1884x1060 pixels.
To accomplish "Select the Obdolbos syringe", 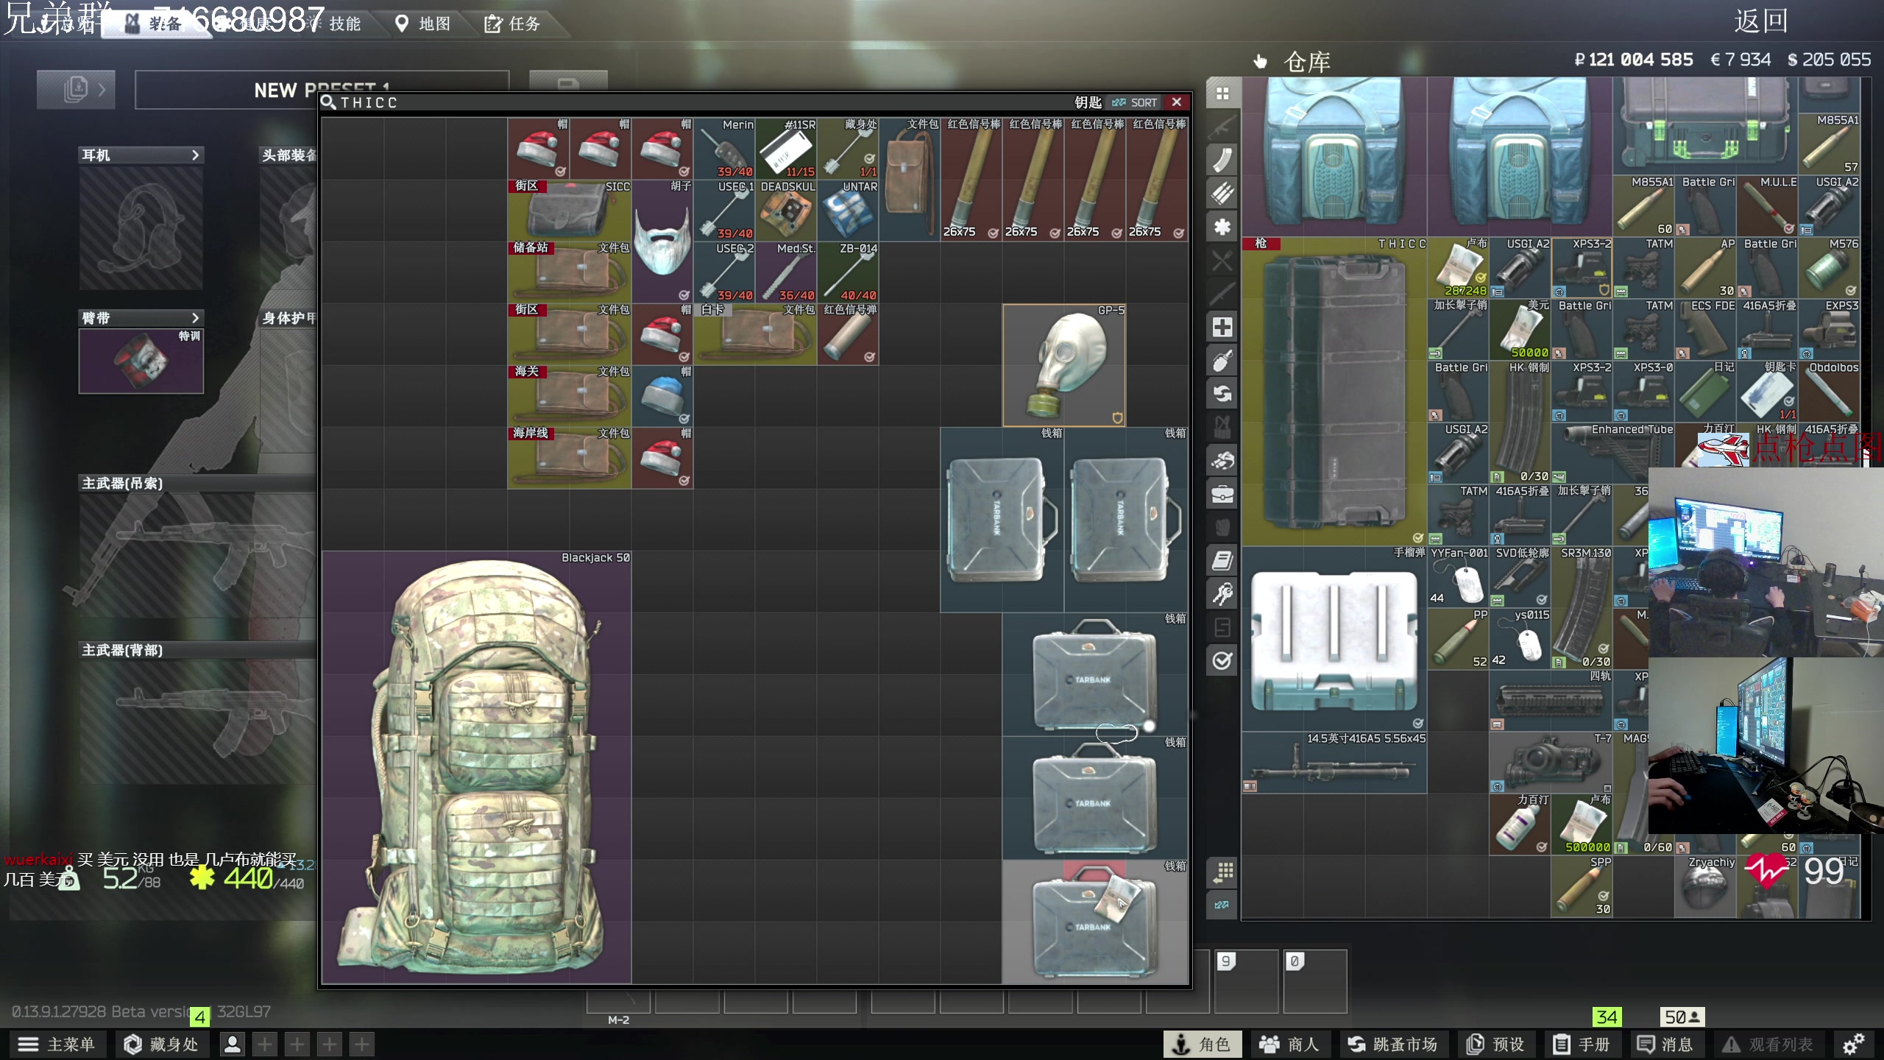I will point(1830,391).
